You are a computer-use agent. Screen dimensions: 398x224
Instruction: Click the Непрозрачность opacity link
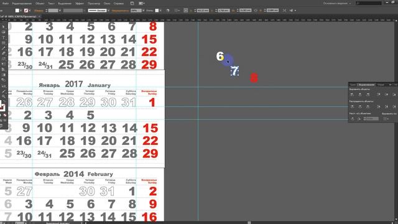(120, 11)
